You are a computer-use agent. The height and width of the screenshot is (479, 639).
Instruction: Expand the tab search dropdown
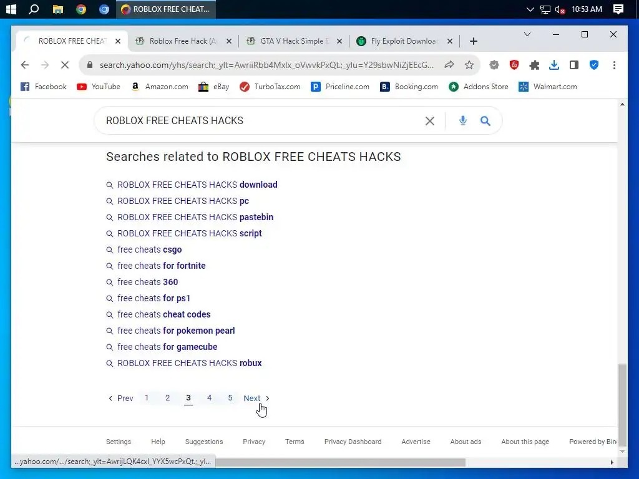[527, 35]
